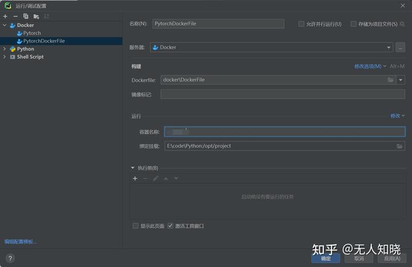Click the container name input field
The width and height of the screenshot is (412, 267).
pyautogui.click(x=284, y=132)
